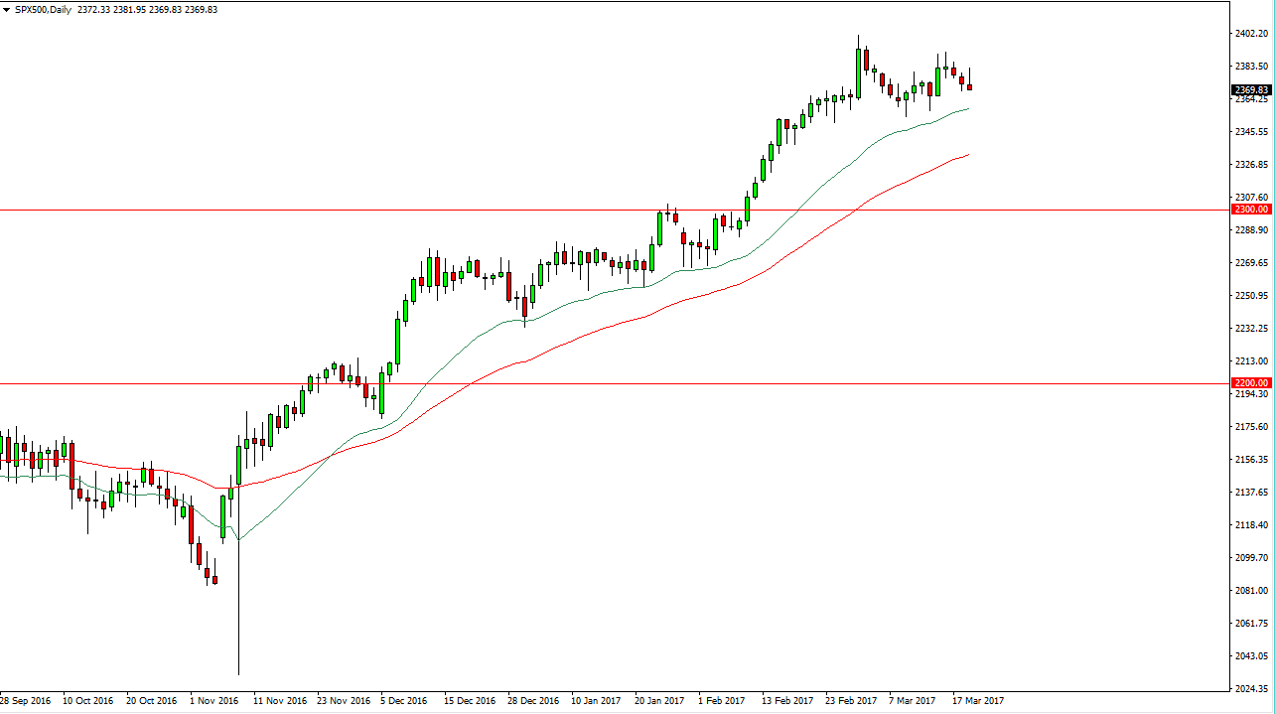Select the horizontal line at 2200.00
The image size is (1275, 714).
[x=596, y=383]
